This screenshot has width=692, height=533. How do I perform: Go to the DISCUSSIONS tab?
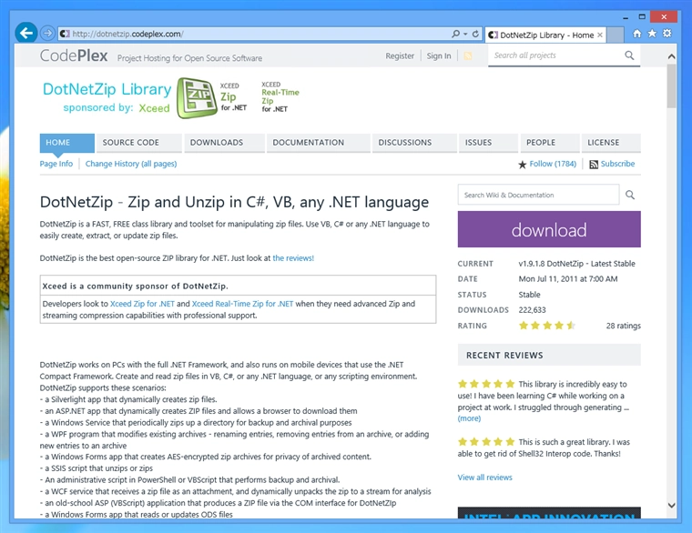tap(414, 143)
